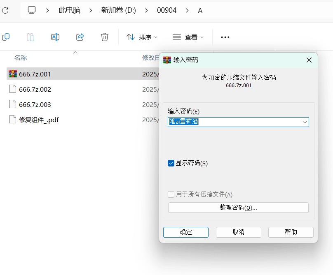
Task: Click the refresh icon in address bar
Action: [5, 10]
